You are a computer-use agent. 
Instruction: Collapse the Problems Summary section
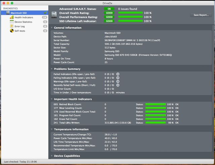[x=52, y=69]
